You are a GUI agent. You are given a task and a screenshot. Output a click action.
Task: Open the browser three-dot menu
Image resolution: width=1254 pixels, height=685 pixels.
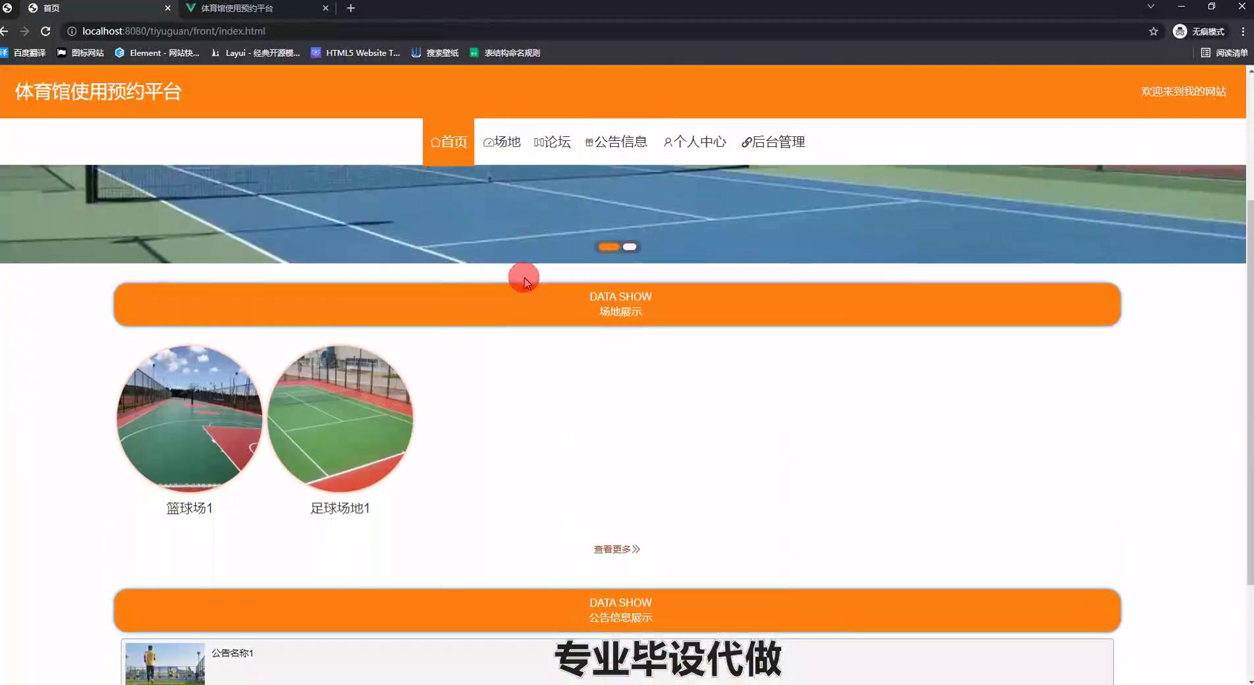[1243, 31]
